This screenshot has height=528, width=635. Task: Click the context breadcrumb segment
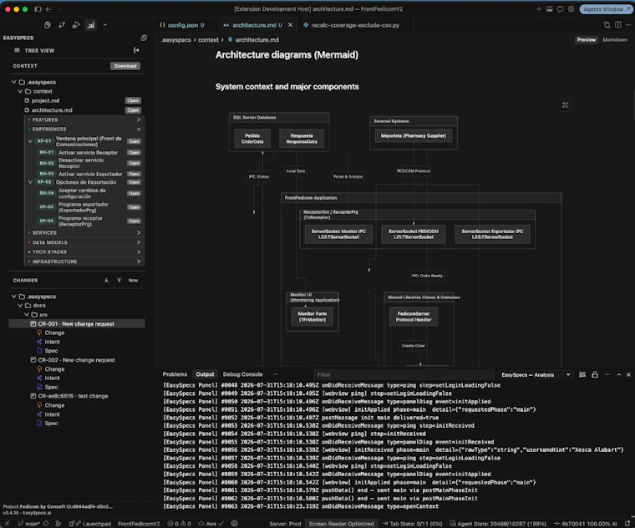coord(208,39)
